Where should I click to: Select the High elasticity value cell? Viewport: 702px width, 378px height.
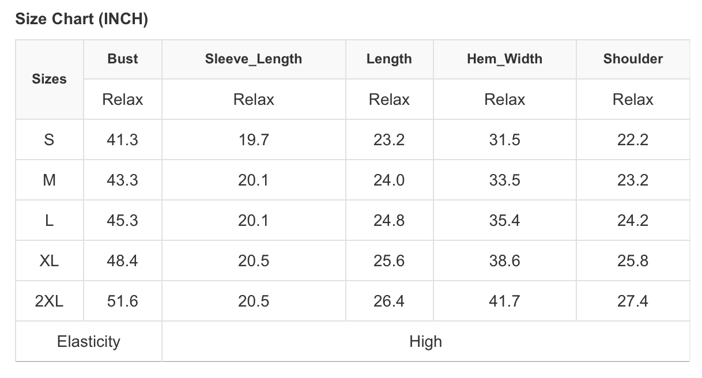click(425, 341)
